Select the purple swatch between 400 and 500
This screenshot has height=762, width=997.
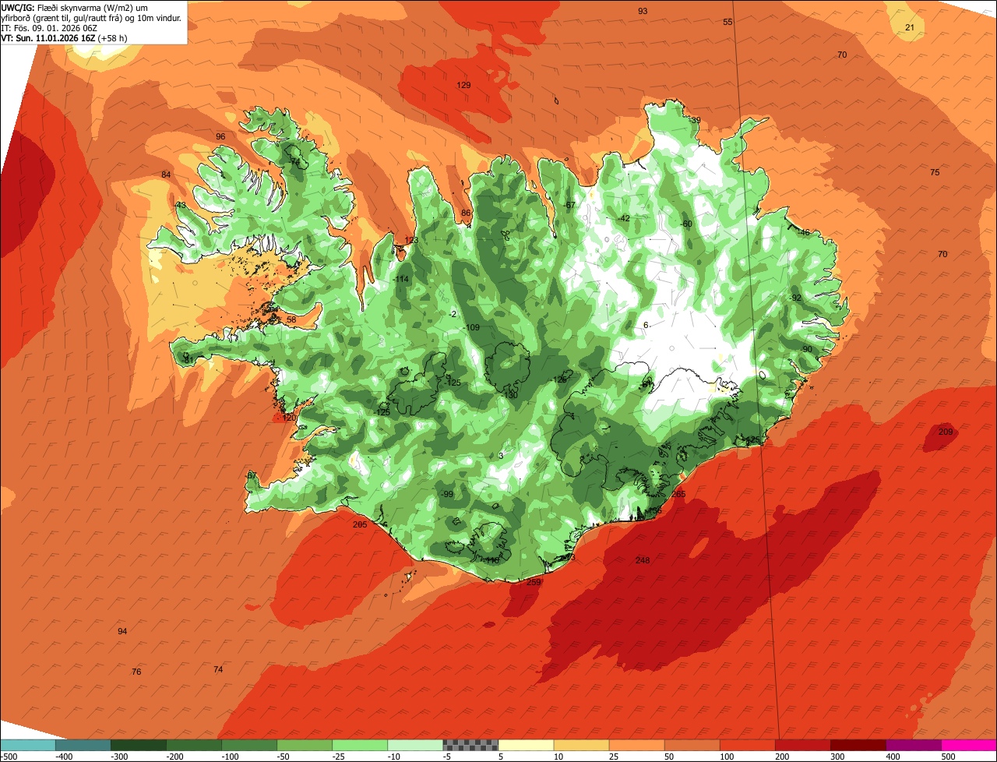(914, 745)
